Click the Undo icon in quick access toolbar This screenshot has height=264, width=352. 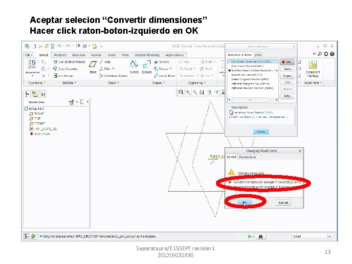click(59, 46)
